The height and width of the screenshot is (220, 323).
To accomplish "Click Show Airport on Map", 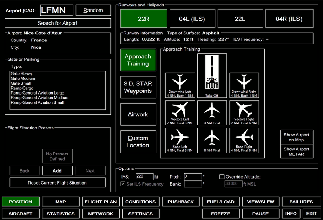I will [x=296, y=137].
